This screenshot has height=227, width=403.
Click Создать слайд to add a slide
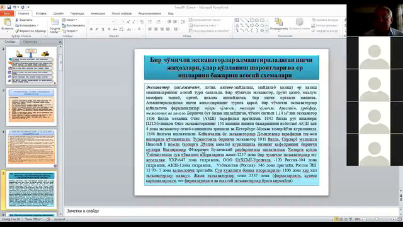point(55,26)
